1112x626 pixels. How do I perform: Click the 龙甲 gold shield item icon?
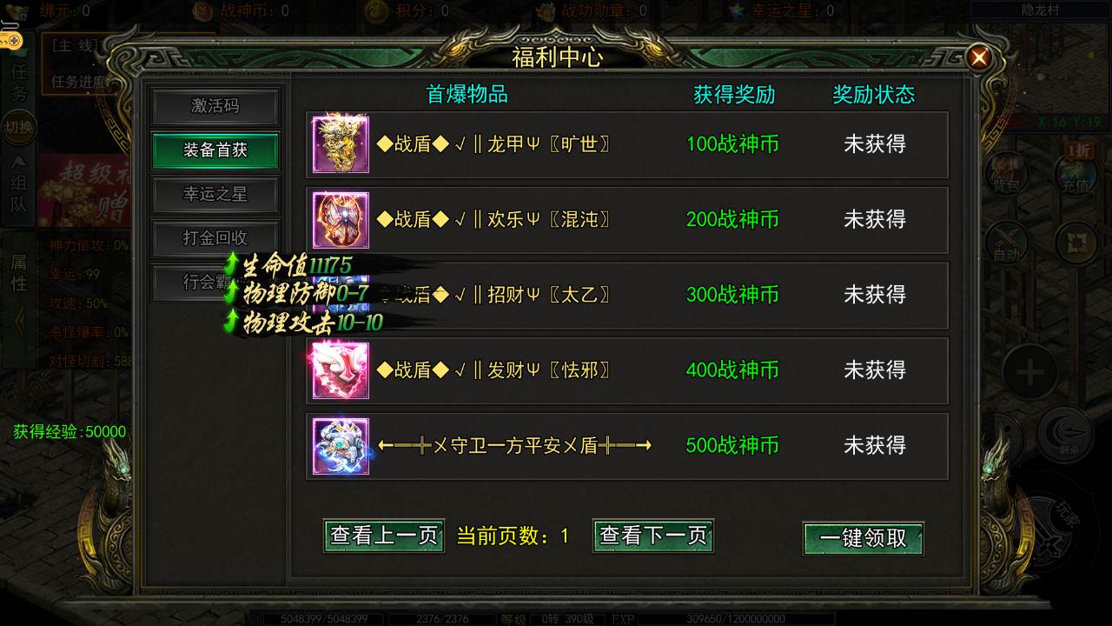pyautogui.click(x=341, y=144)
